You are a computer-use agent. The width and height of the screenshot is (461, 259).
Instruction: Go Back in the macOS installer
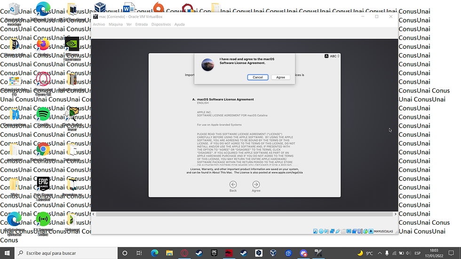(x=233, y=187)
